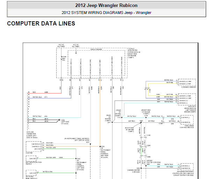Click the "G202 (LEFT SIDE OF DASH)" ground label
The height and width of the screenshot is (179, 211).
pyautogui.click(x=65, y=122)
